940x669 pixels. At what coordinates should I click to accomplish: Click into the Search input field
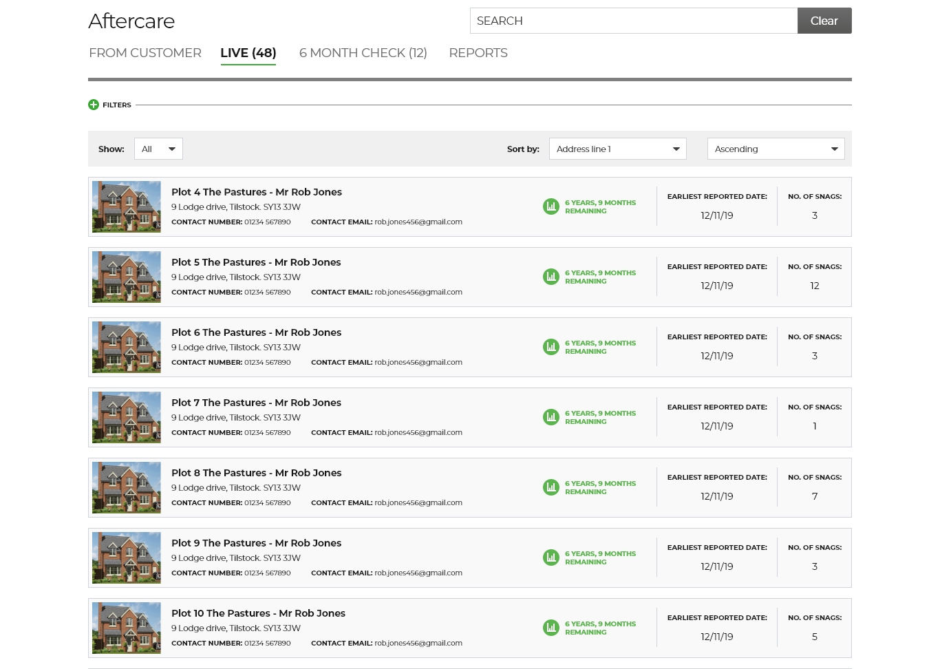pyautogui.click(x=633, y=21)
